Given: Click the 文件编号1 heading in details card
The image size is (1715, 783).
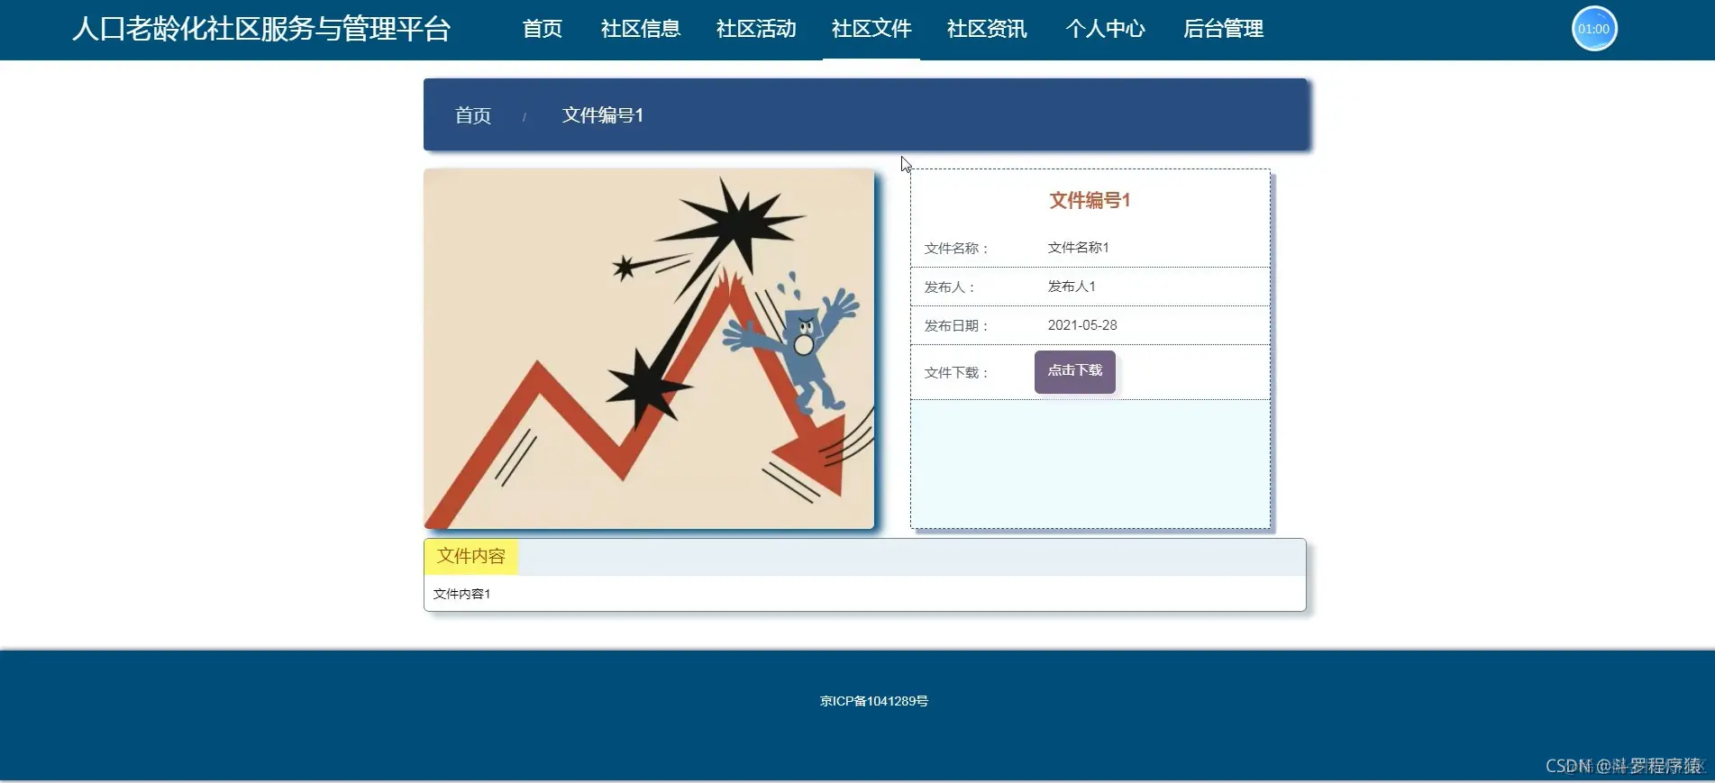Looking at the screenshot, I should (x=1090, y=200).
